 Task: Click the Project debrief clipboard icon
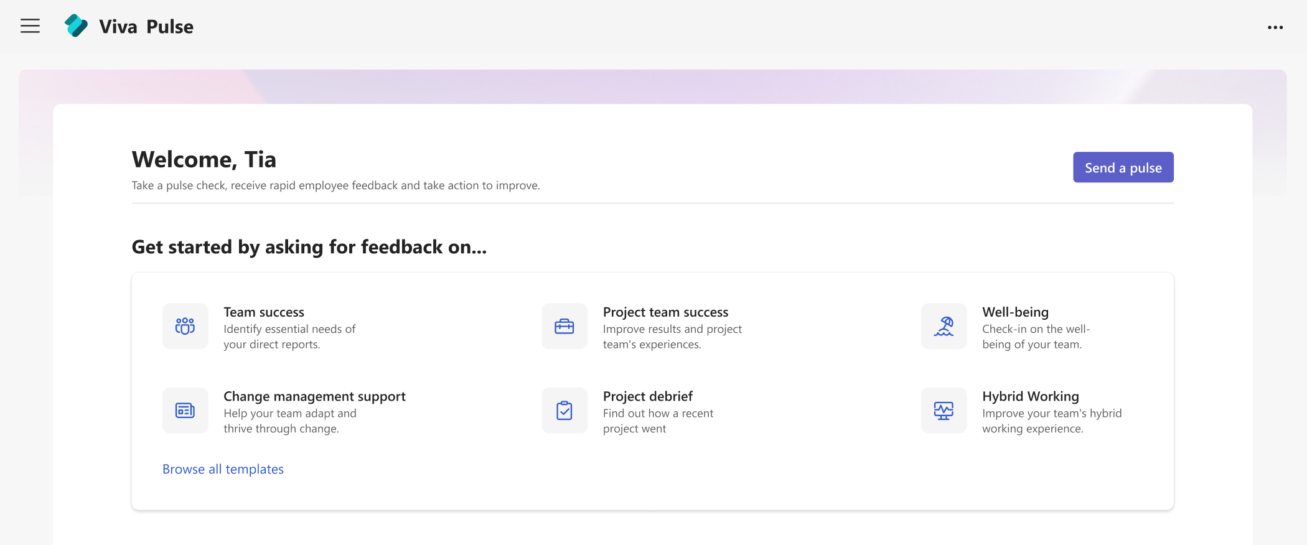tap(564, 411)
